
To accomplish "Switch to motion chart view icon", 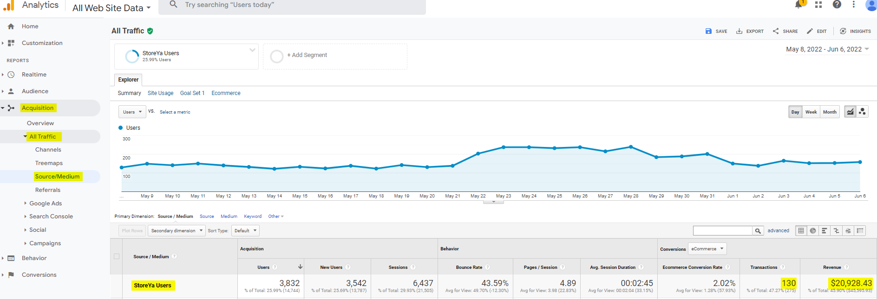I will 862,112.
